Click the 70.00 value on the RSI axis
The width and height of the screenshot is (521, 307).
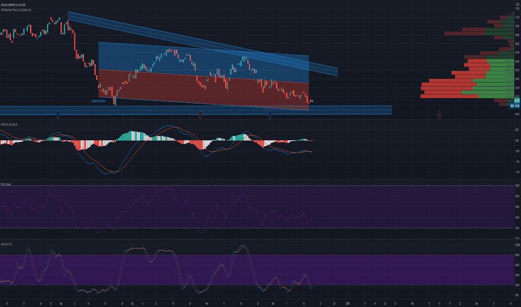tap(517, 185)
